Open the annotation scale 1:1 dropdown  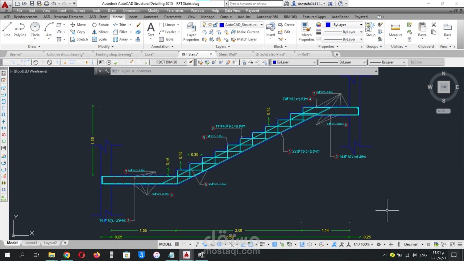[x=364, y=244]
